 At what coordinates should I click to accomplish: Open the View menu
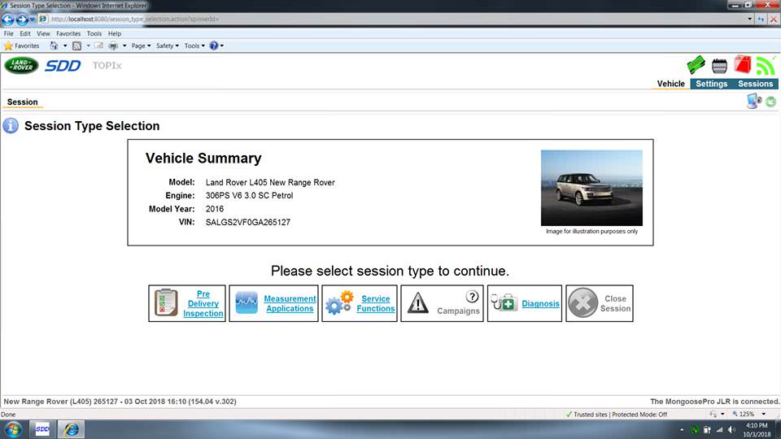pyautogui.click(x=43, y=34)
